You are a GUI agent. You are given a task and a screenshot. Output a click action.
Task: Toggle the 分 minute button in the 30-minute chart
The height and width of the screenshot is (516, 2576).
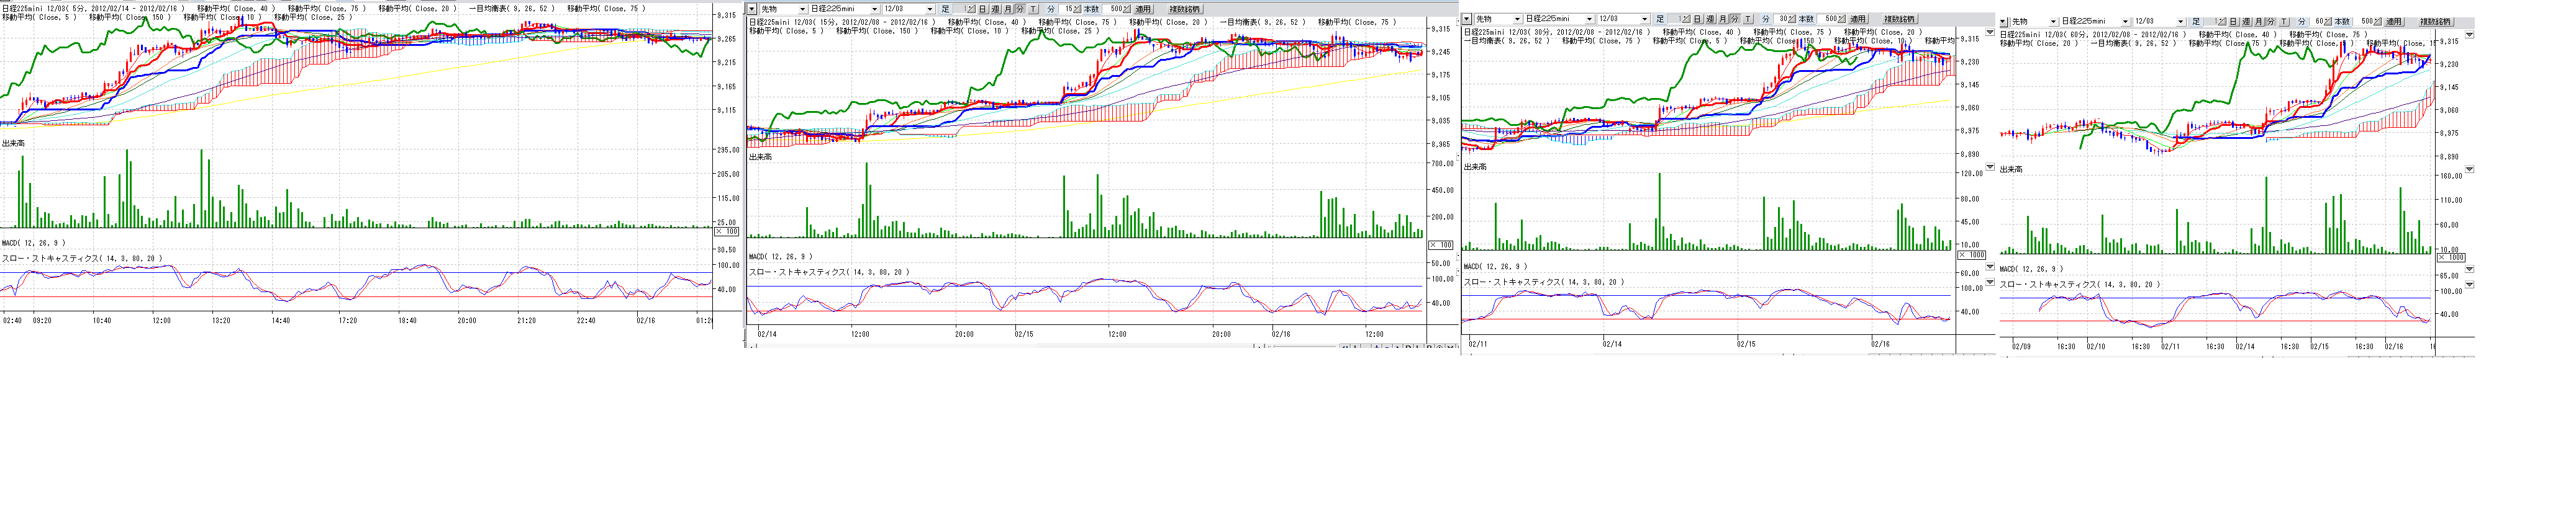click(x=1735, y=19)
